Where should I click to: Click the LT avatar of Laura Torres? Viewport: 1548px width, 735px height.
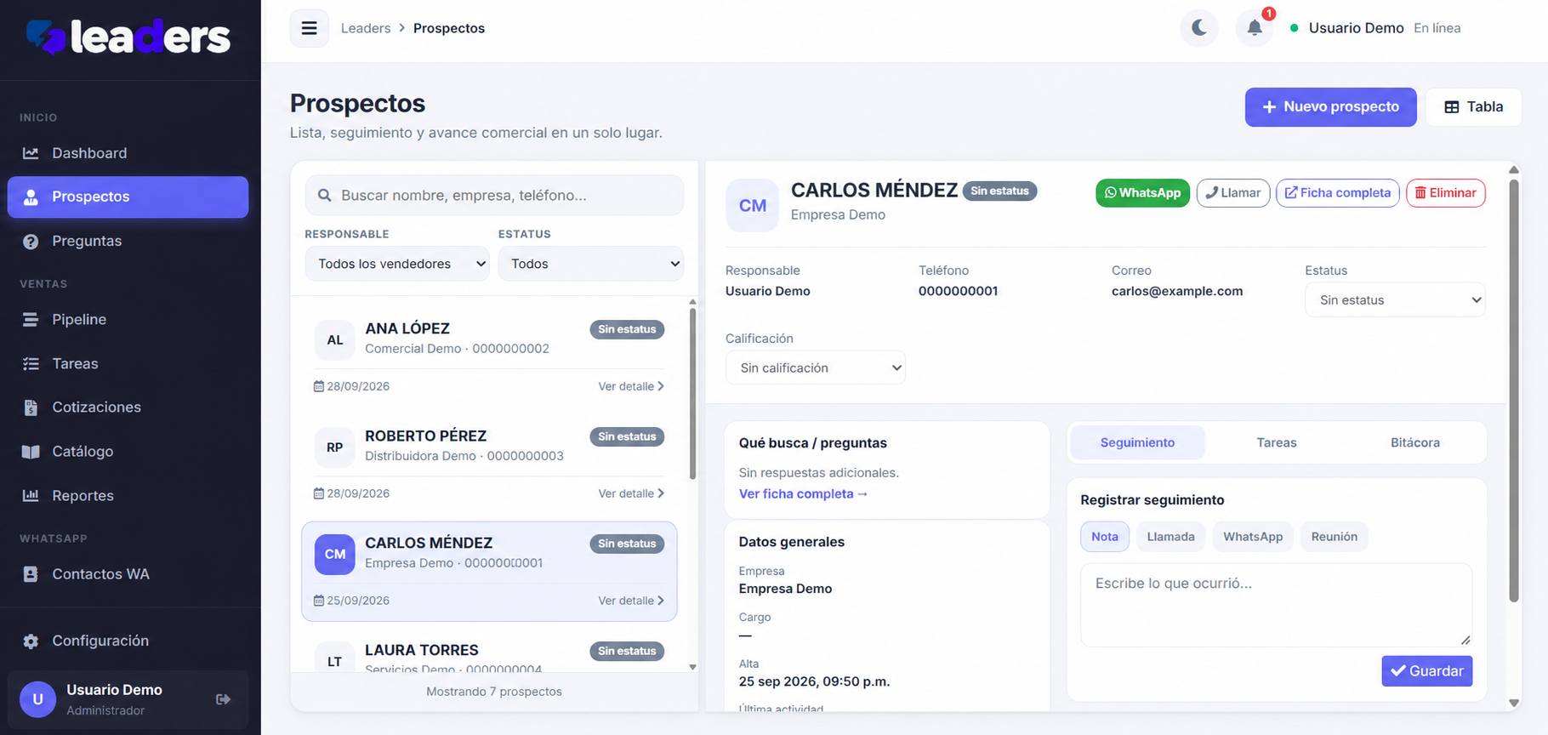pos(335,657)
